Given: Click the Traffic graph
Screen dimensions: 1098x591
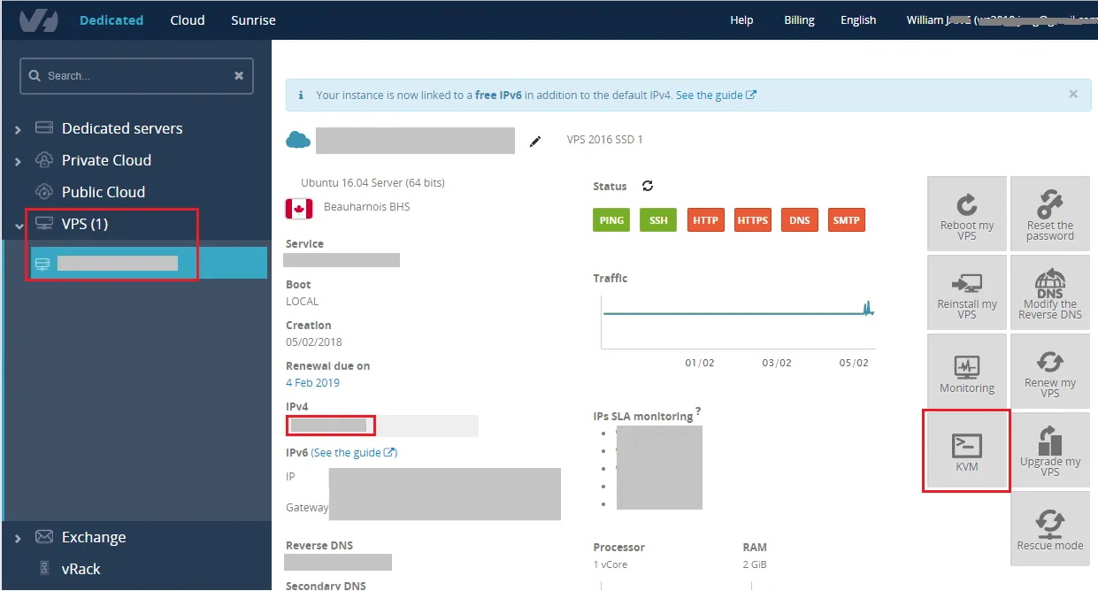Looking at the screenshot, I should [738, 323].
